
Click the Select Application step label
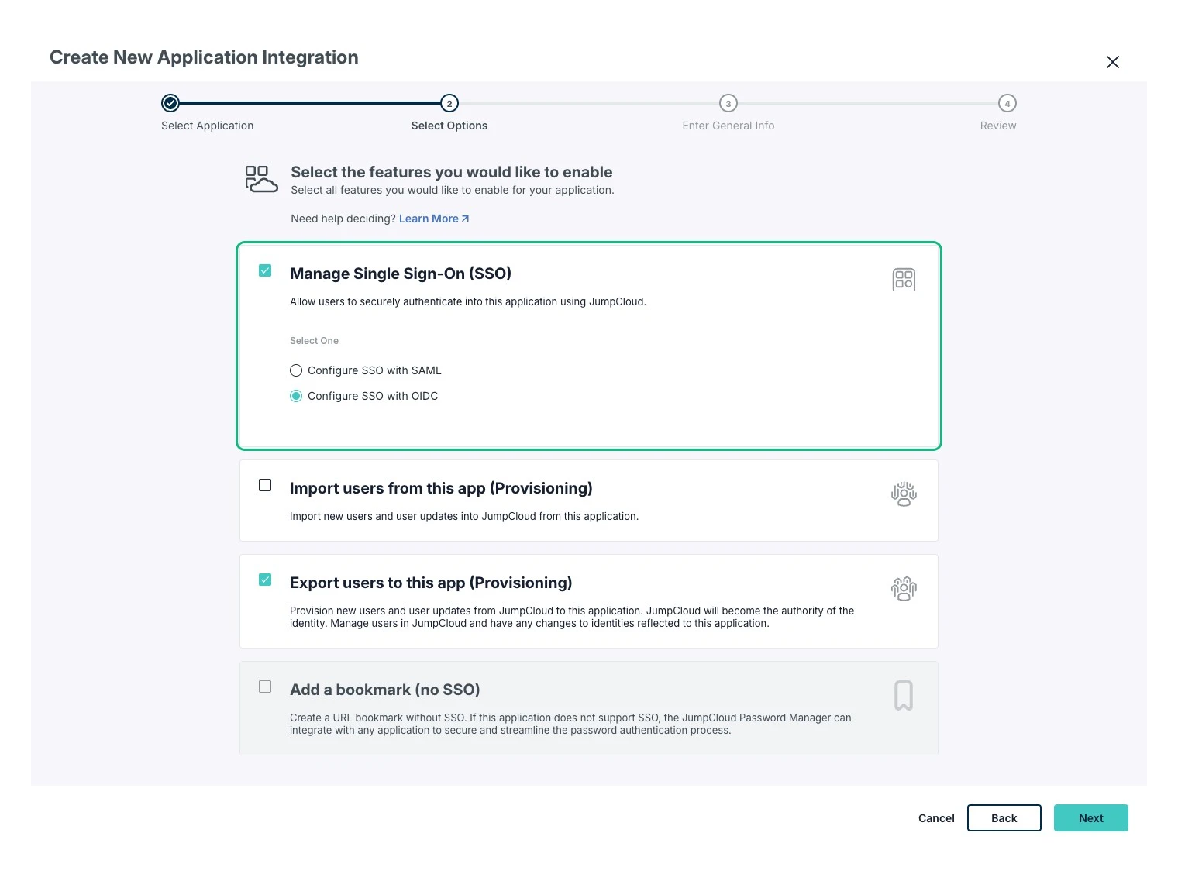[207, 126]
